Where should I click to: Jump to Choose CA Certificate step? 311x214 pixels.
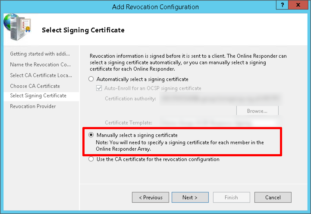pyautogui.click(x=35, y=86)
